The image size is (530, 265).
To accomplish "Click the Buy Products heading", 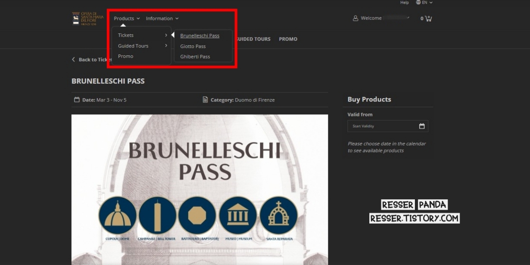I will pos(369,99).
